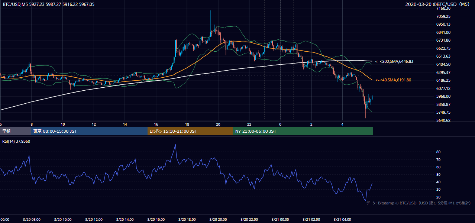This screenshot has width=475, height=223.
Task: Select the RSI 60 level label
Action: 438,167
